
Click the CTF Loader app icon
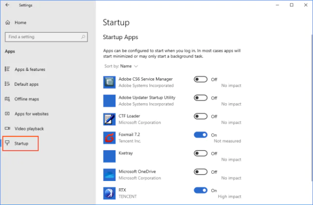[x=109, y=119]
